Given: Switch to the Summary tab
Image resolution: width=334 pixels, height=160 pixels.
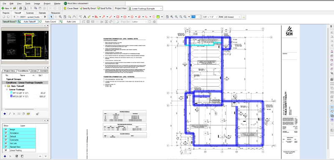Looking at the screenshot, I should click(30, 13).
